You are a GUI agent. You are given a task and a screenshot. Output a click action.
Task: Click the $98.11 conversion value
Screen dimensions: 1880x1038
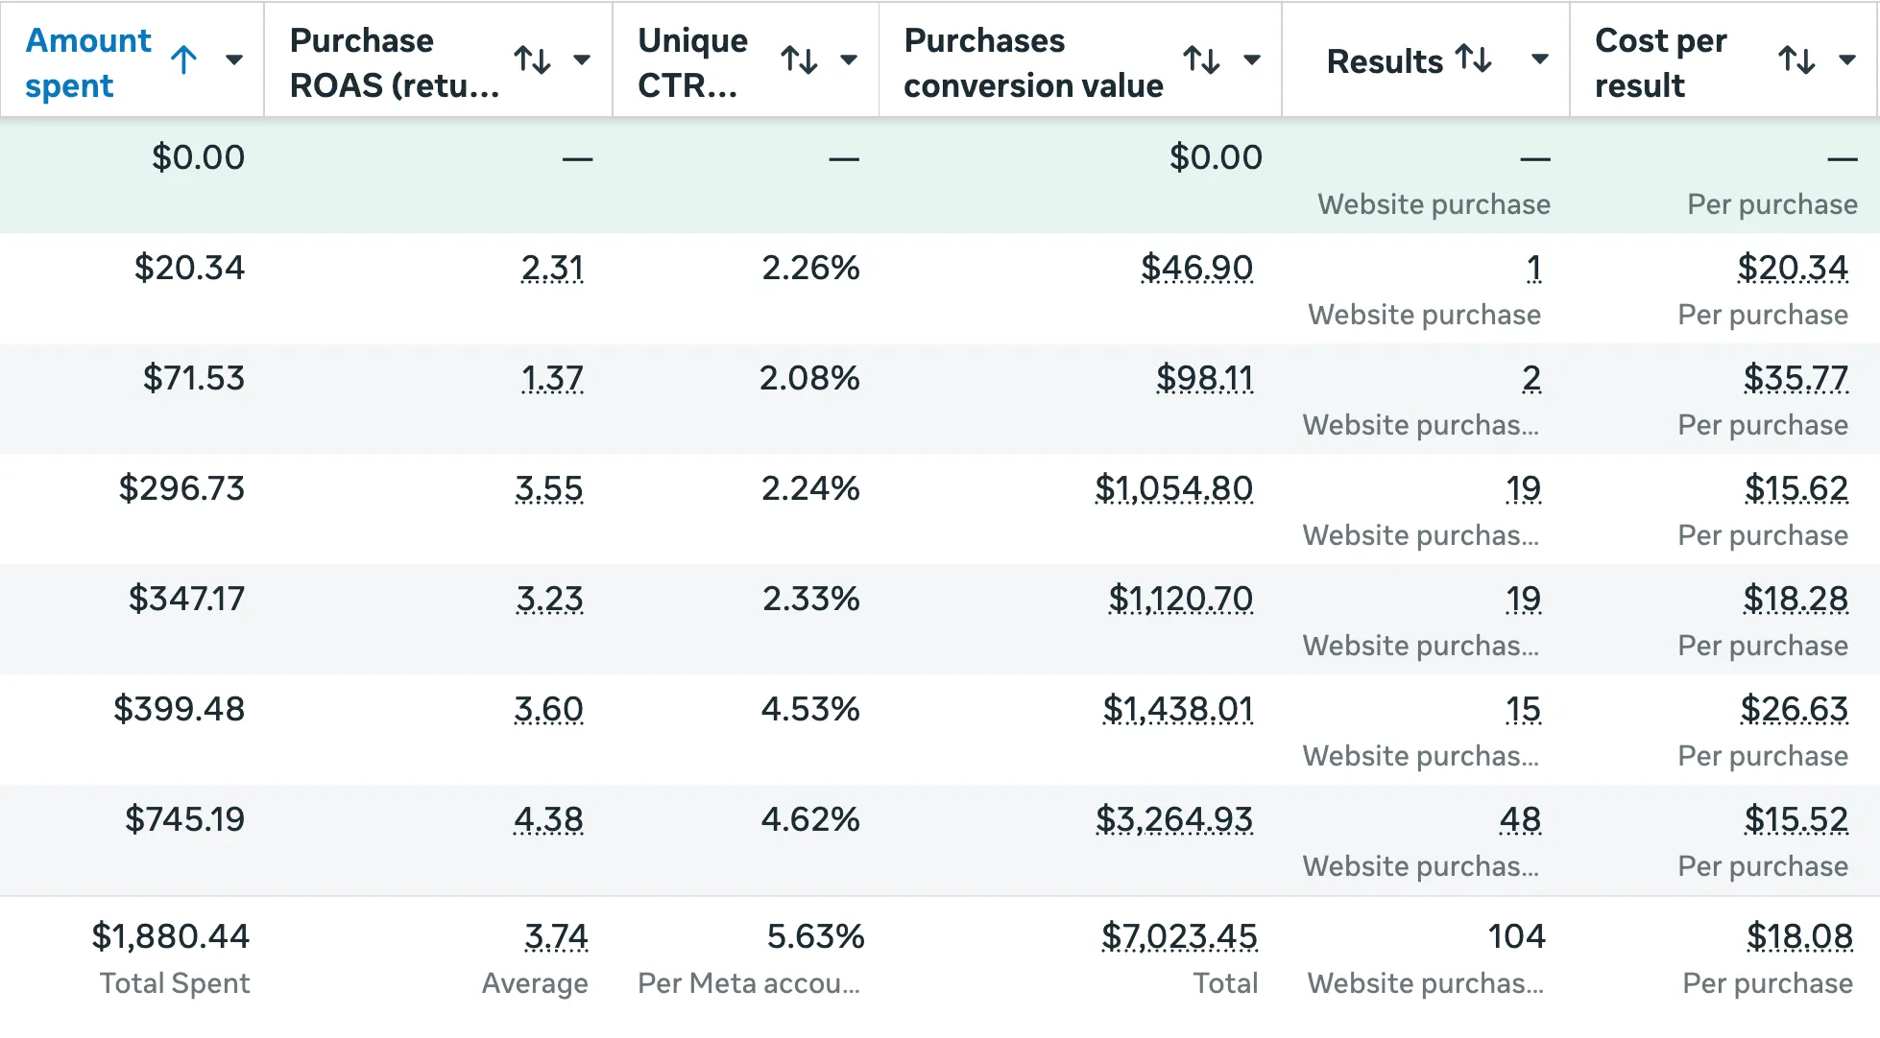pyautogui.click(x=1204, y=378)
